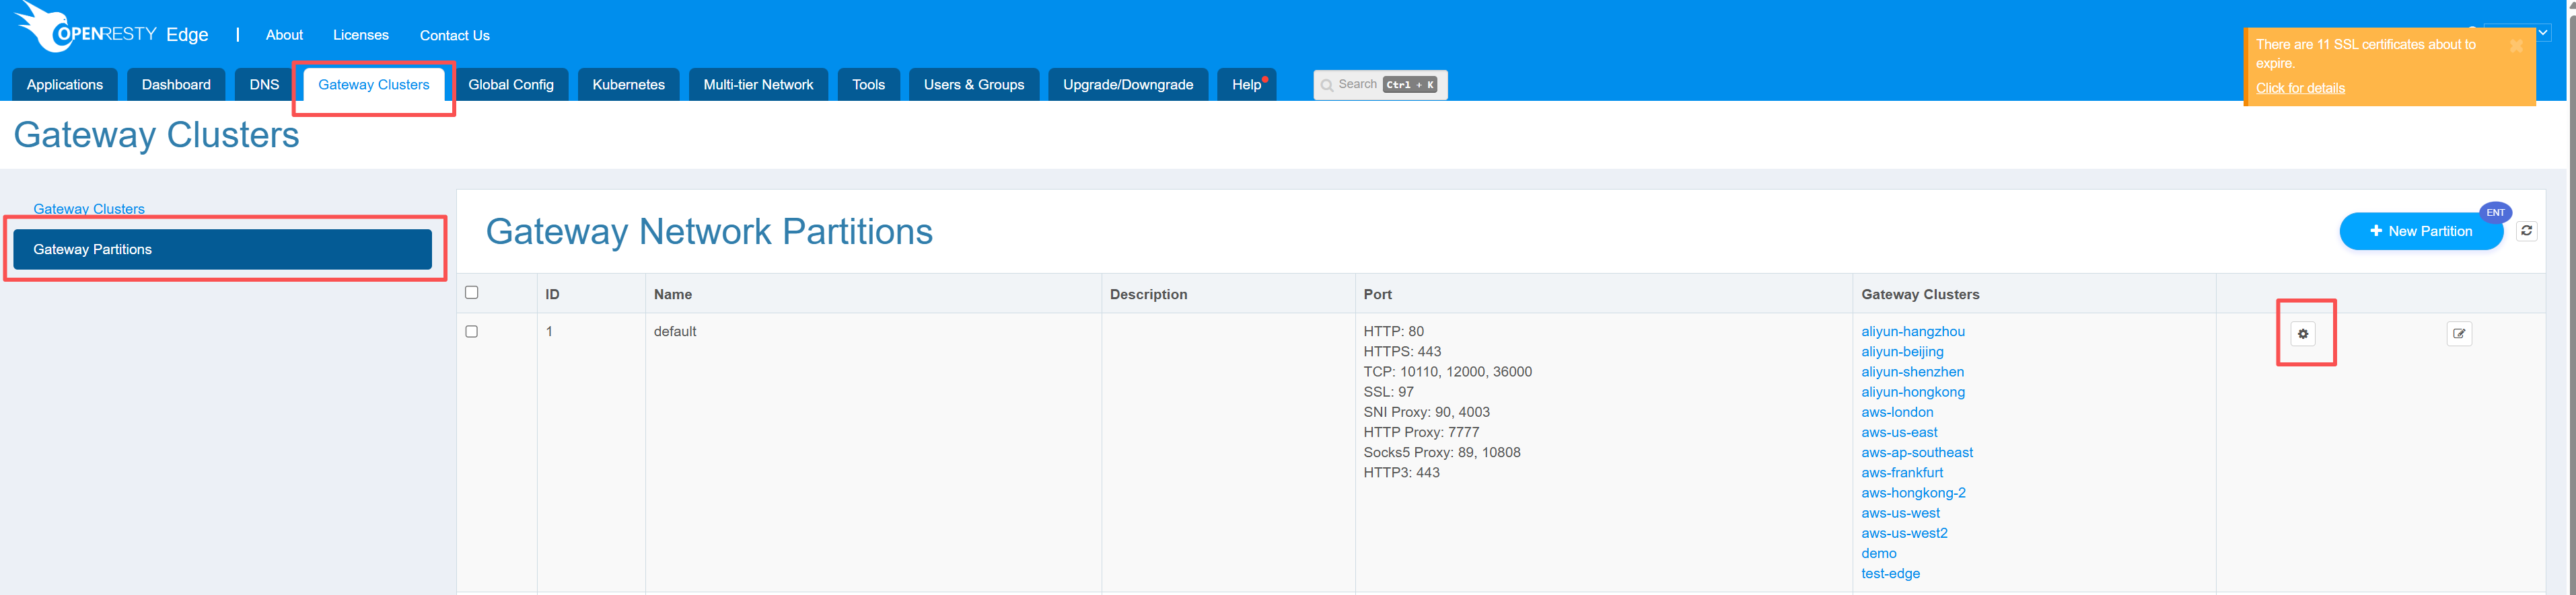Open the aws-frankfurt cluster link
Viewport: 2576px width, 595px height.
1901,472
